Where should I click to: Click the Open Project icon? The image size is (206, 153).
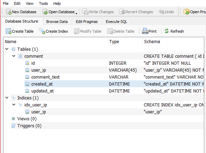tap(186, 12)
